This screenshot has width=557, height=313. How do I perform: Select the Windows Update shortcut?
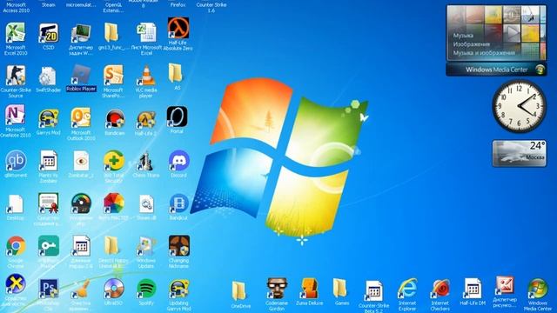(x=146, y=246)
